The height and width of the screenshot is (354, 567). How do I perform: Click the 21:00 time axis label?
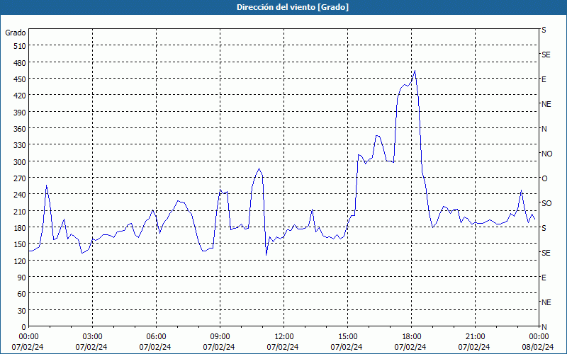(475, 336)
